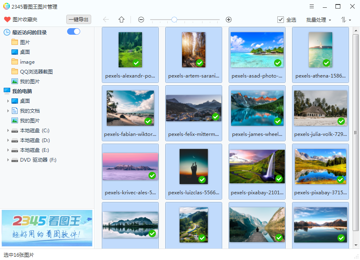This screenshot has width=360, height=260.
Task: Click the home navigation icon
Action: [121, 19]
